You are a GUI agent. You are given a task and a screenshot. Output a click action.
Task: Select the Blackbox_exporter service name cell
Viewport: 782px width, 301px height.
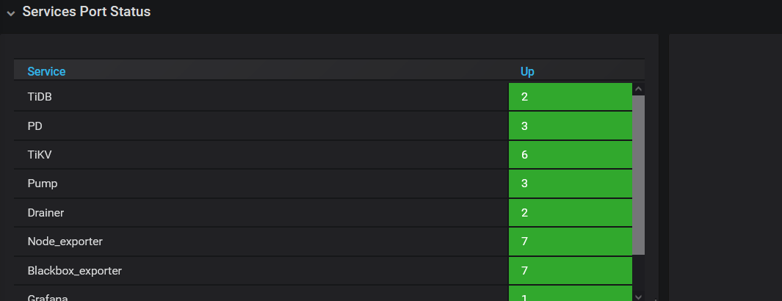click(261, 271)
